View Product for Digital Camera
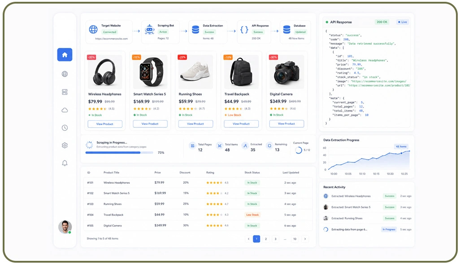The width and height of the screenshot is (460, 264). coord(286,124)
